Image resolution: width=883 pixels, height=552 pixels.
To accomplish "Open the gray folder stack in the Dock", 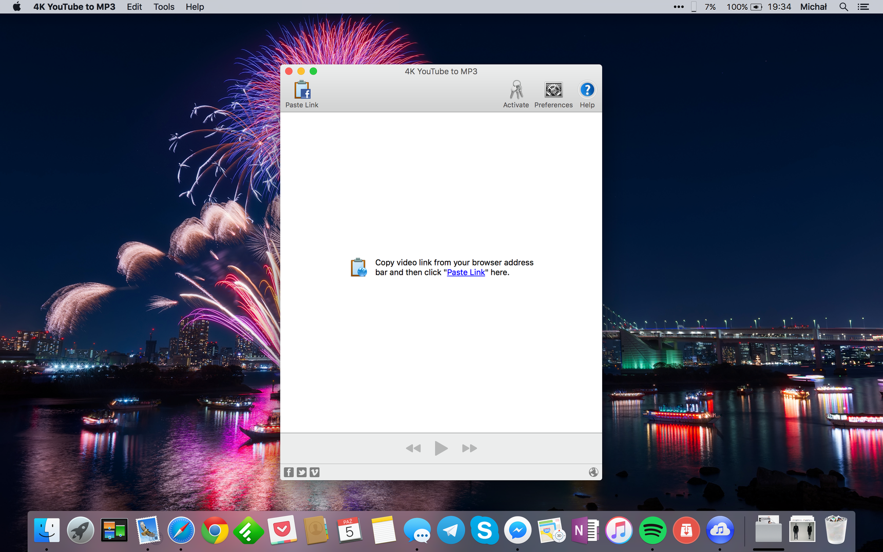I will [x=769, y=529].
